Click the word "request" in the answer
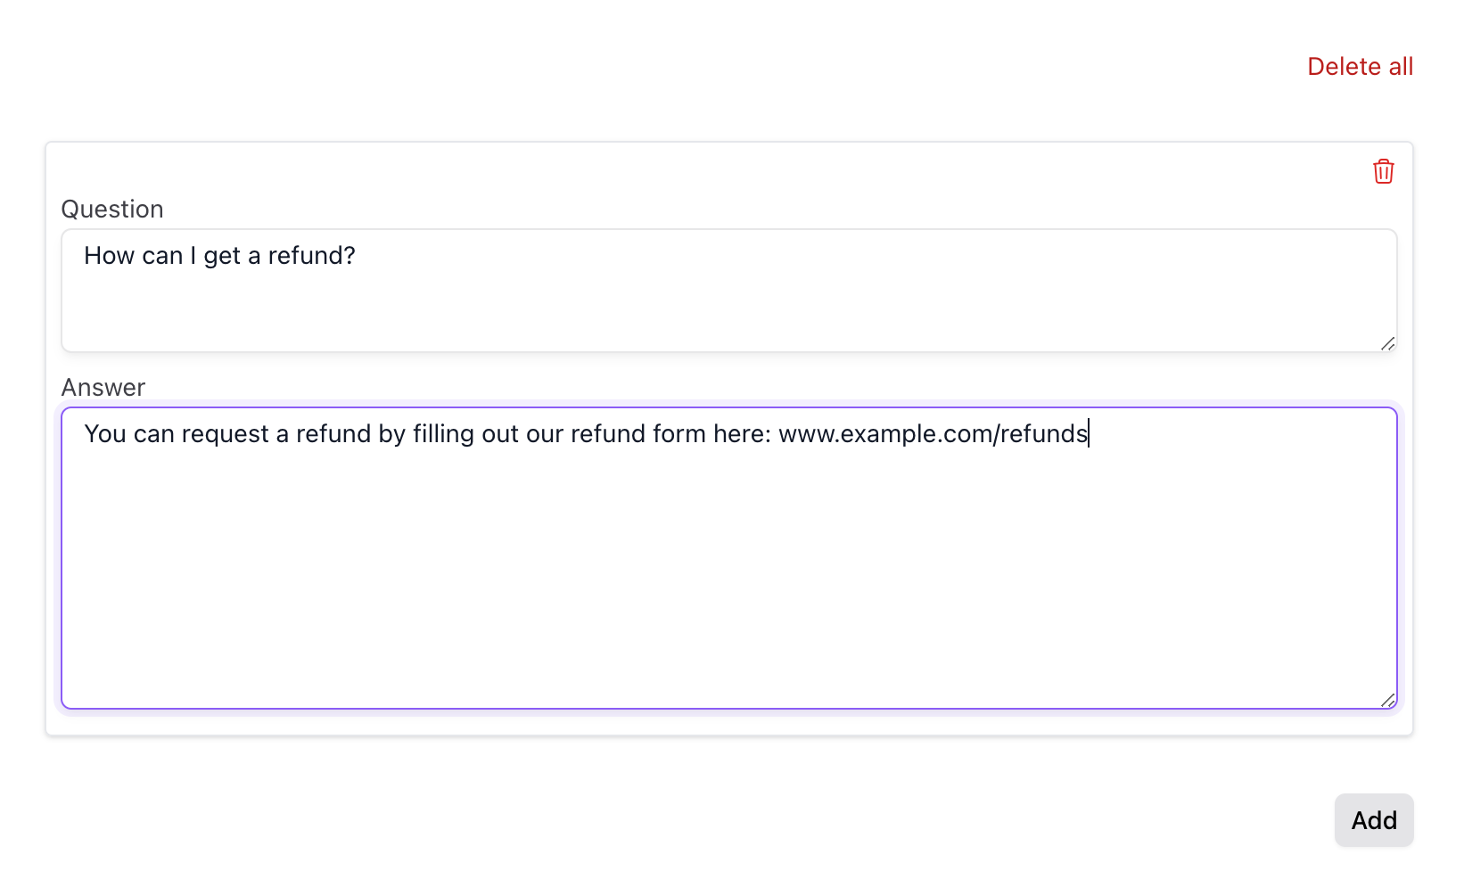The image size is (1464, 879). tap(226, 434)
